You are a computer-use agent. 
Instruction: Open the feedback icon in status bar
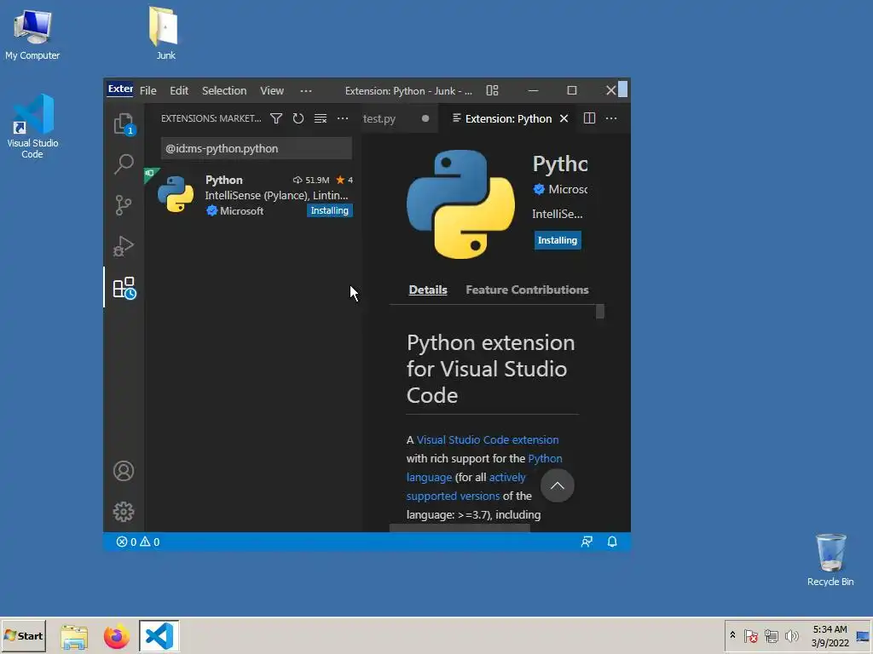[x=587, y=542]
